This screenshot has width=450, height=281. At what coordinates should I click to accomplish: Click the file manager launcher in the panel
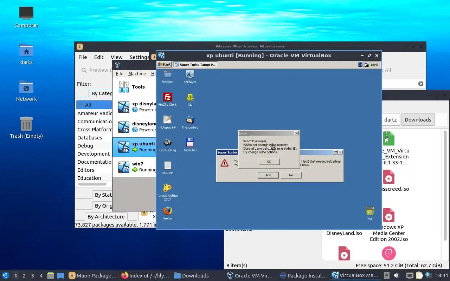click(x=51, y=275)
